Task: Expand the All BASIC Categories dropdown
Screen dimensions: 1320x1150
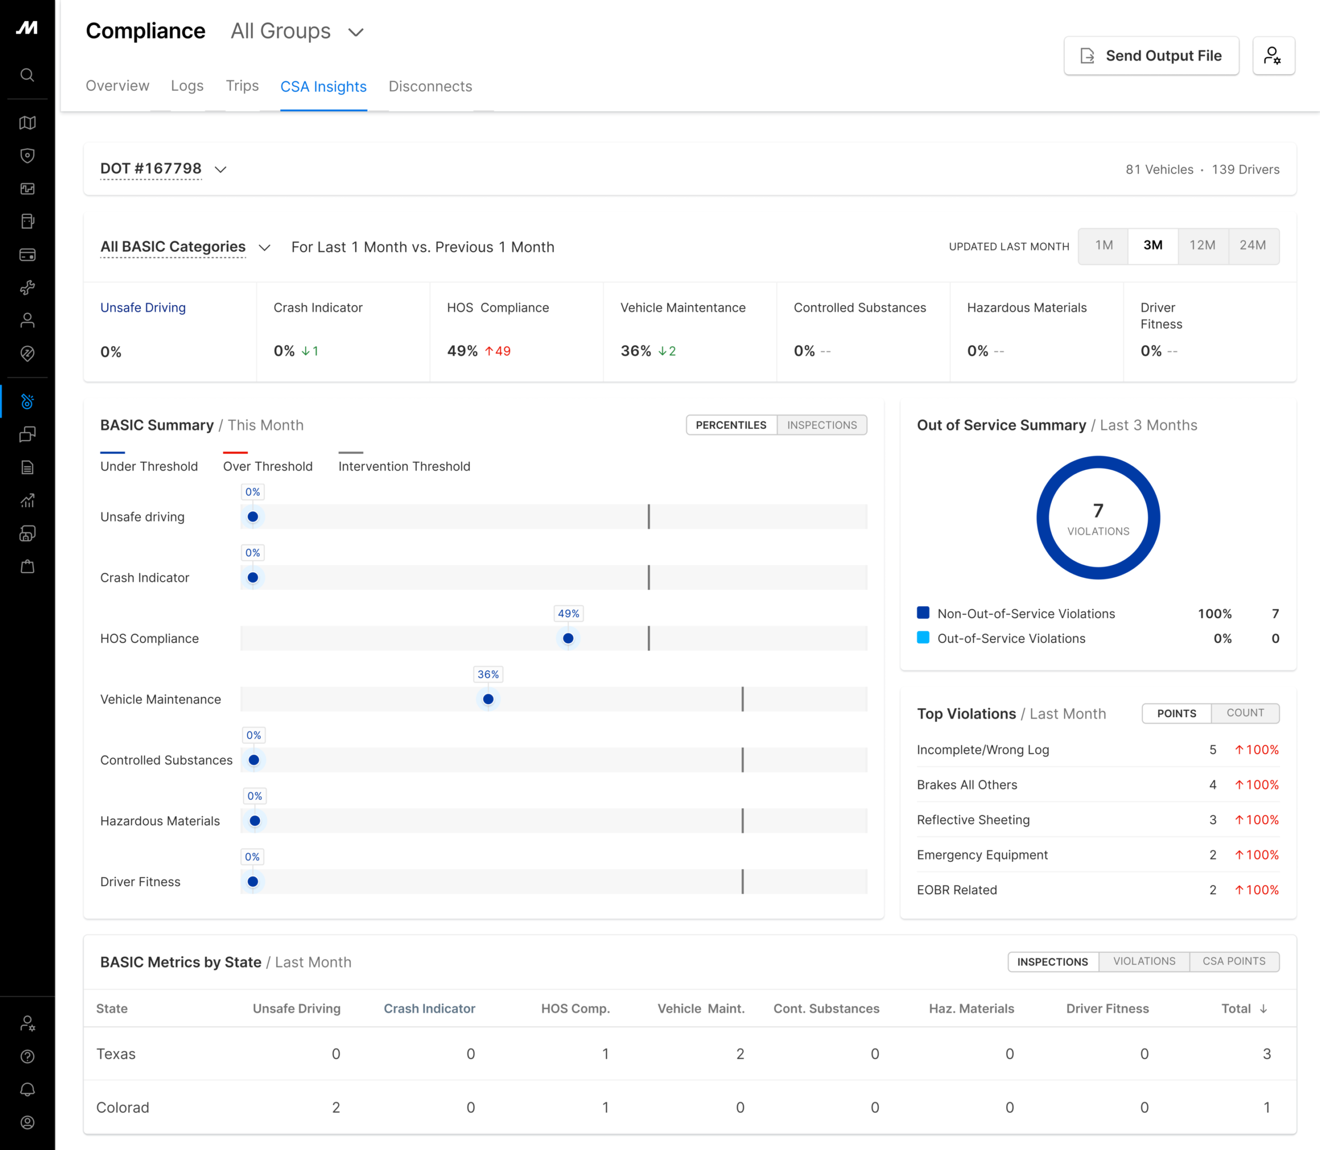Action: pyautogui.click(x=184, y=246)
